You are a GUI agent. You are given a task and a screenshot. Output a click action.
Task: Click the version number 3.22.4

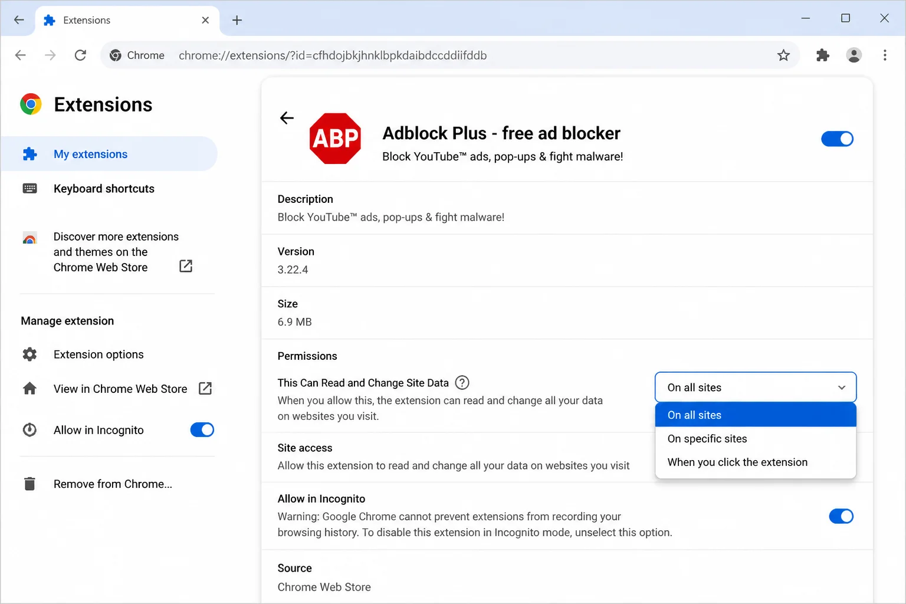tap(293, 270)
